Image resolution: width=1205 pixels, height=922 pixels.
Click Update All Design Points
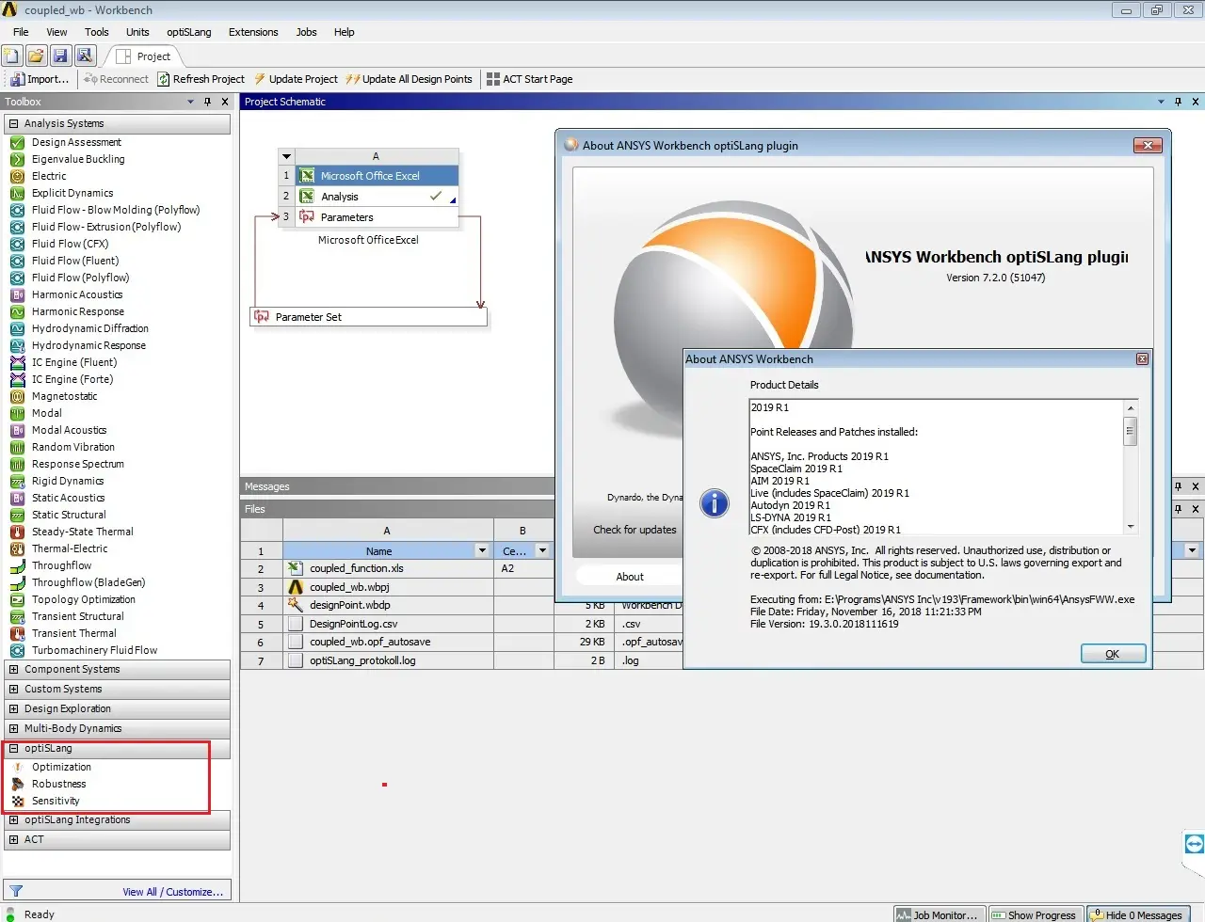point(409,79)
